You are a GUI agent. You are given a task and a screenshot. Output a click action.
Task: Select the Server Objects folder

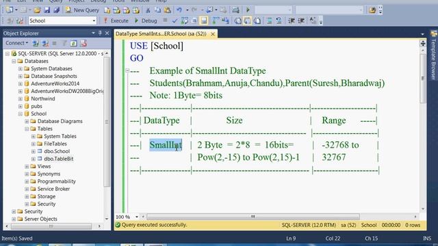41,219
